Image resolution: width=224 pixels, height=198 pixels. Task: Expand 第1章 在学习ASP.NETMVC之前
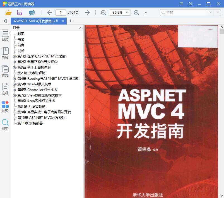[14, 56]
